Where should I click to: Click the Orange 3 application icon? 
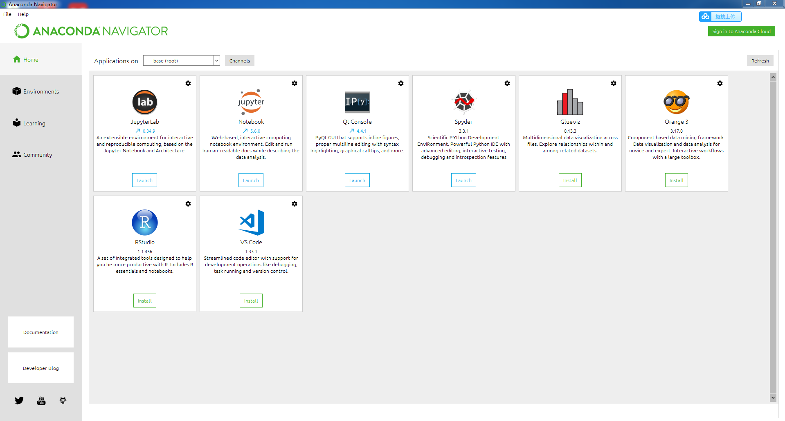pos(676,102)
